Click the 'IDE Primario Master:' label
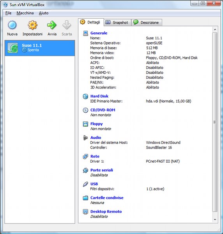The image size is (223, 234). click(106, 101)
